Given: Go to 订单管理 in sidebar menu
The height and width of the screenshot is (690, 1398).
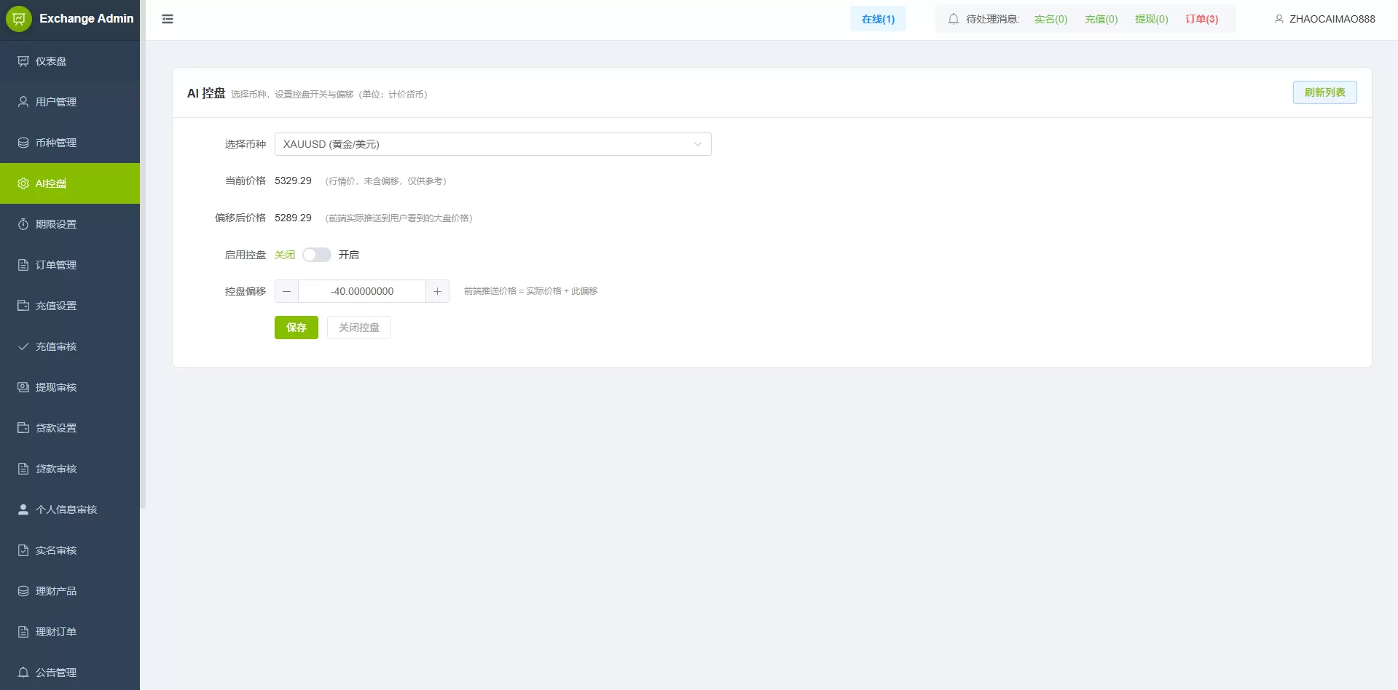Looking at the screenshot, I should coord(56,265).
